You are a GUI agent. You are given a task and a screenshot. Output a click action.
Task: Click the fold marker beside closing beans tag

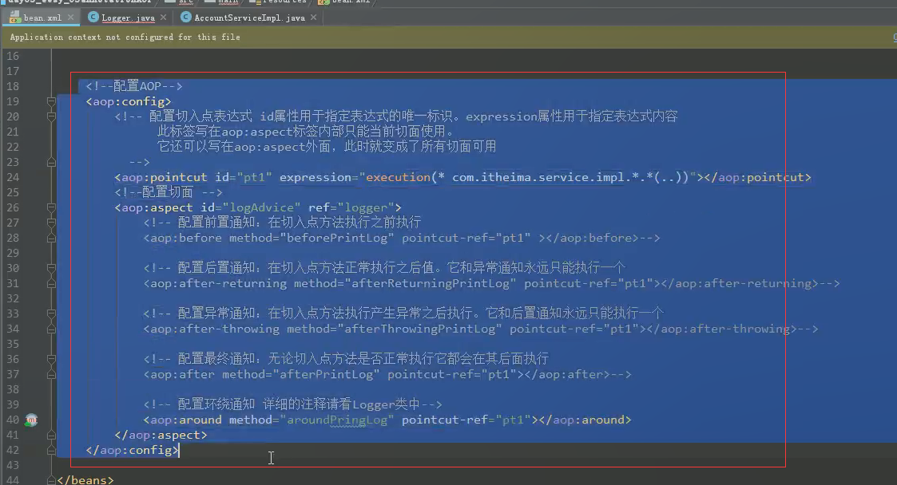51,480
